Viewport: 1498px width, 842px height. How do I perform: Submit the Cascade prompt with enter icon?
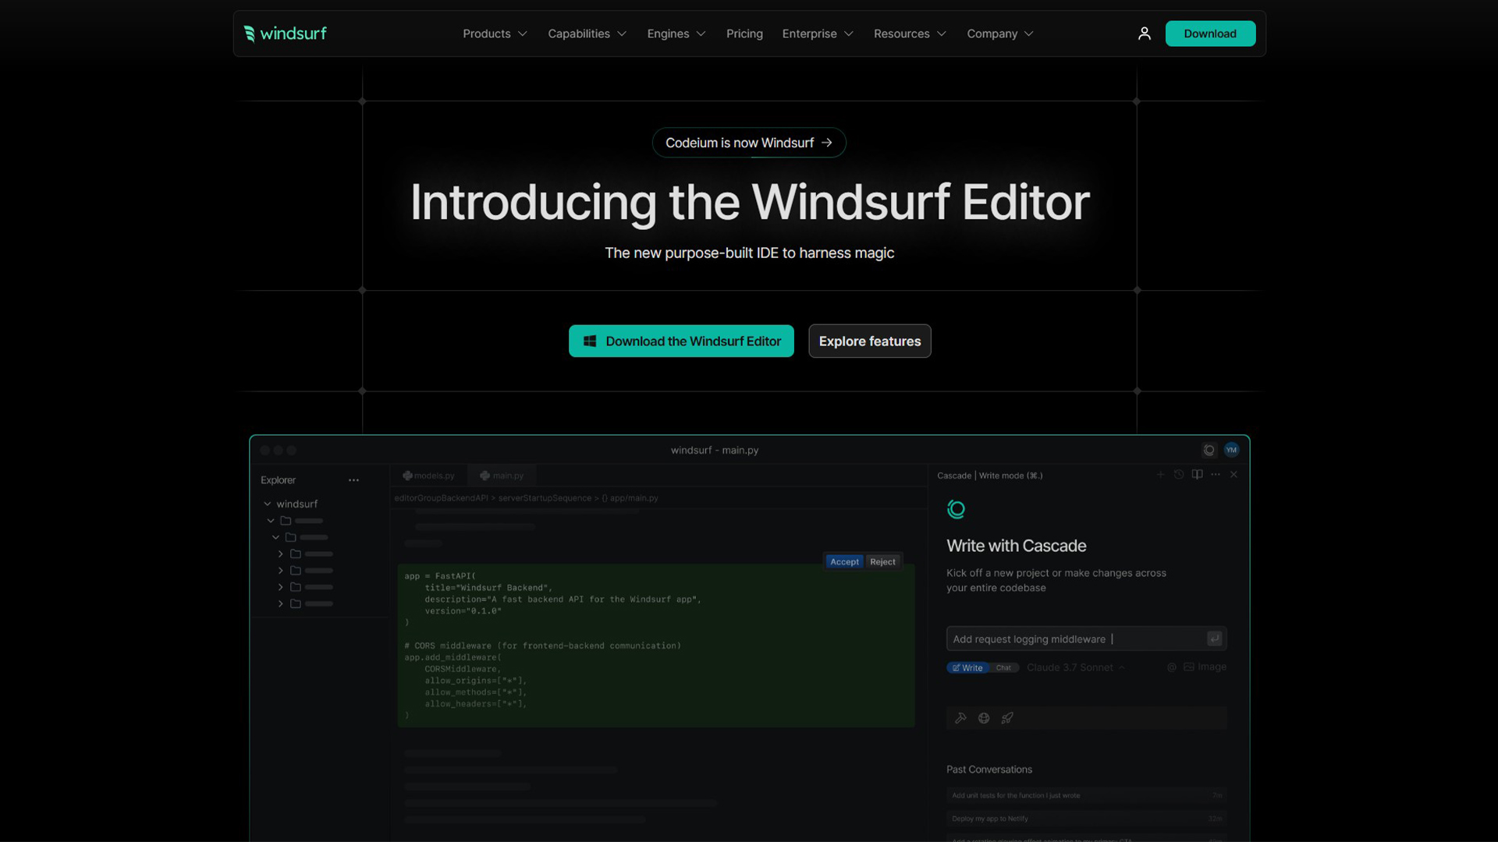(1214, 639)
